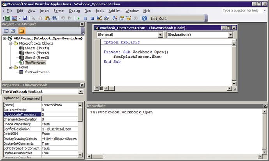Click View Code icon in Project panel

6,31
